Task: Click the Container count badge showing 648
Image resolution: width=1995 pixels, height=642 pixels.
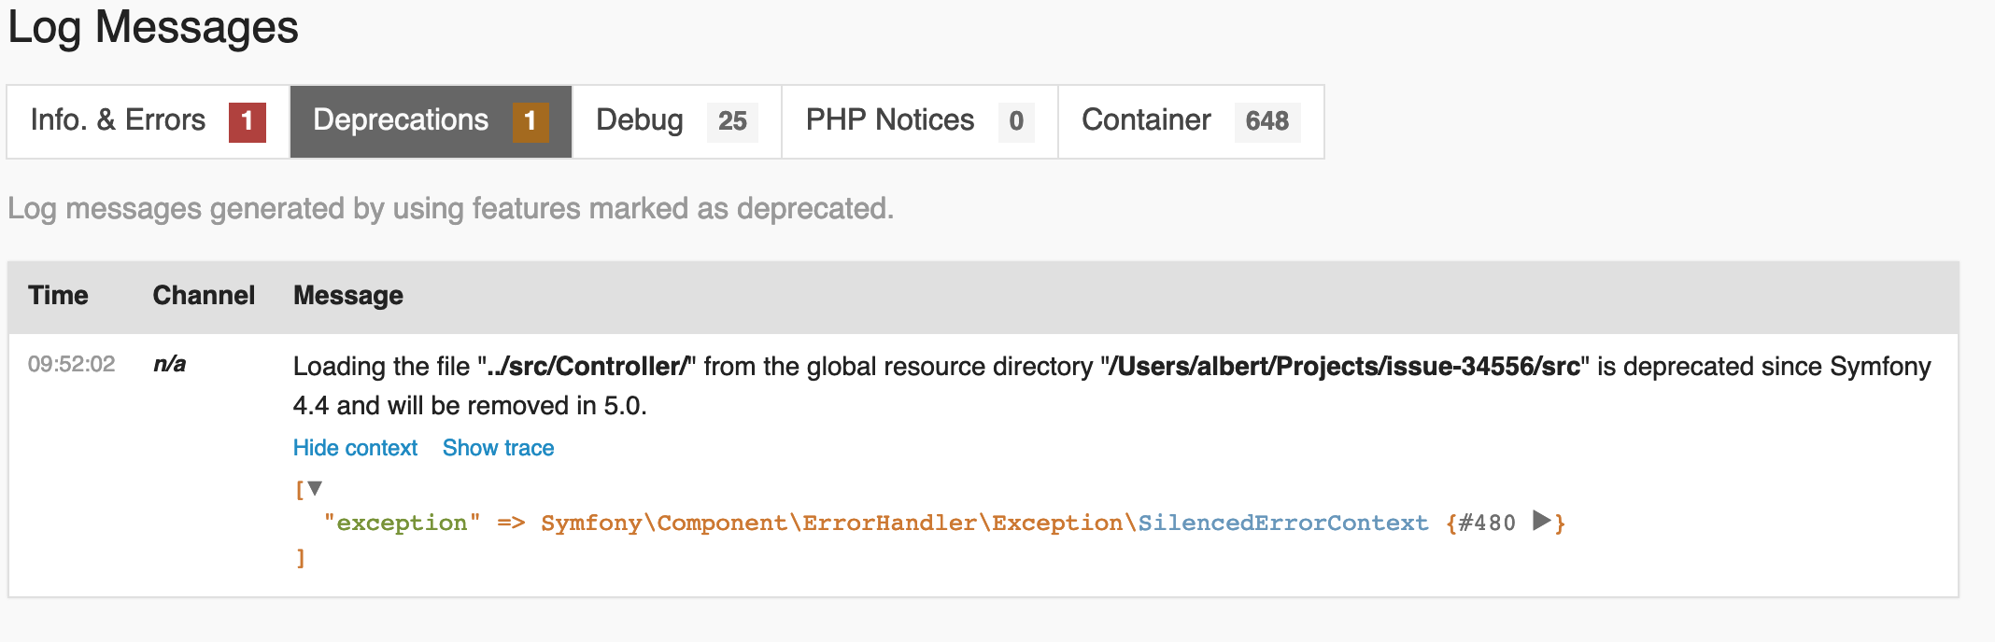Action: point(1266,122)
